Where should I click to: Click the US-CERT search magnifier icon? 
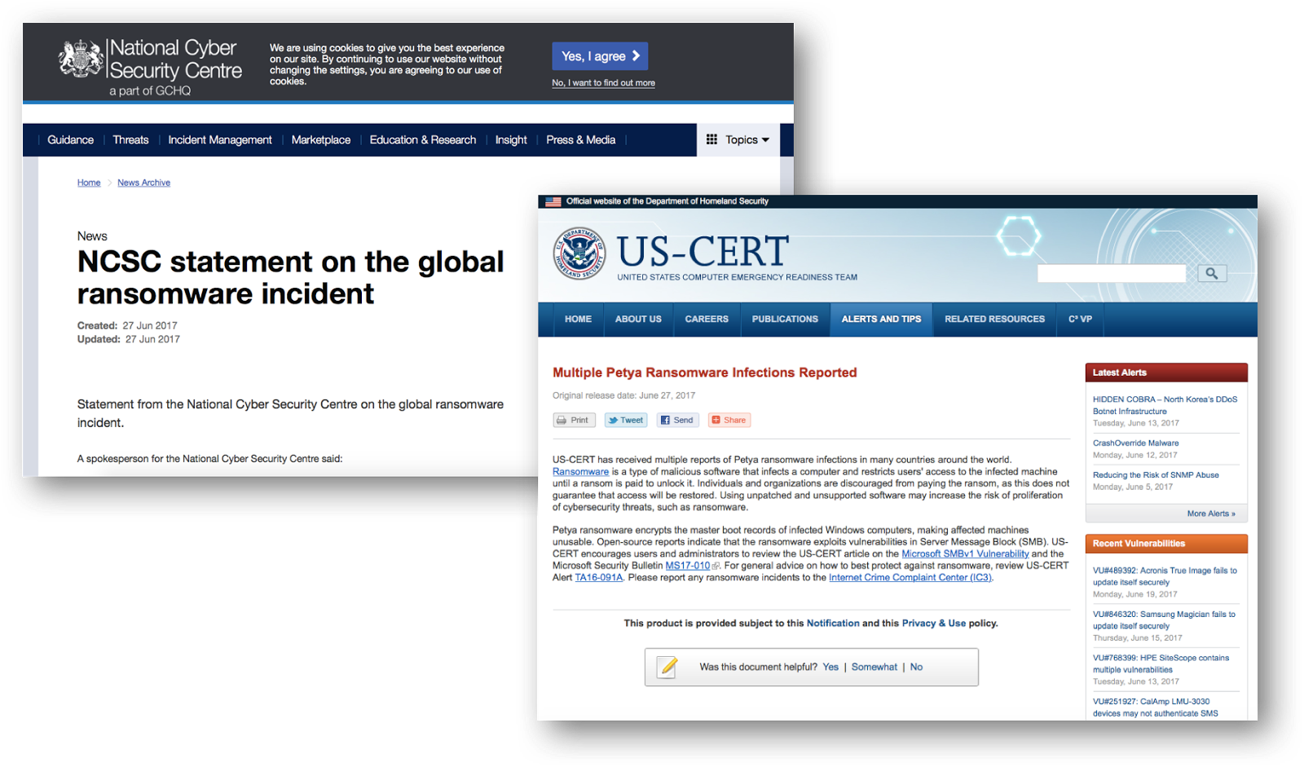[1211, 274]
